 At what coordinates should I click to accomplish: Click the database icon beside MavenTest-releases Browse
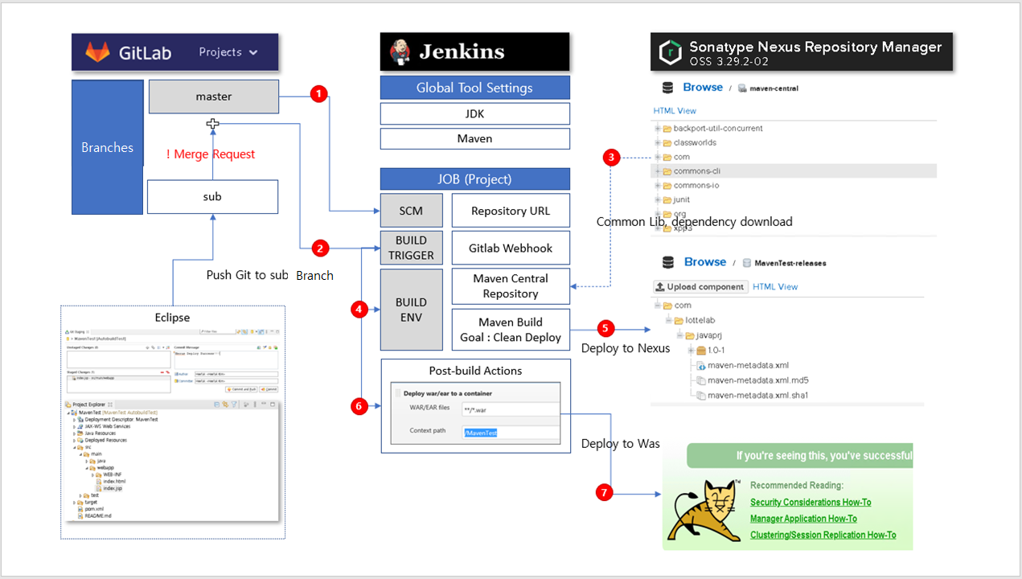[x=667, y=262]
